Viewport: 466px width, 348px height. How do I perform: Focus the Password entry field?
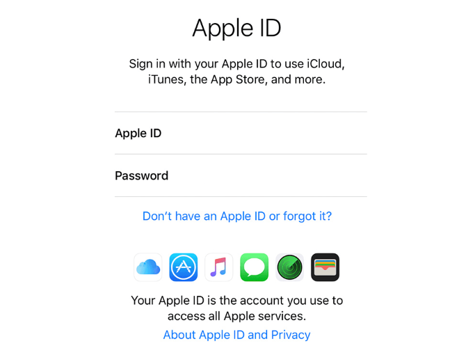coord(241,175)
